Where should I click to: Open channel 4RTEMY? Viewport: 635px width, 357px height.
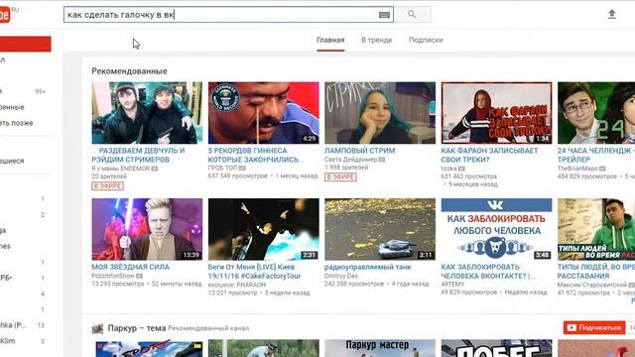(x=452, y=285)
